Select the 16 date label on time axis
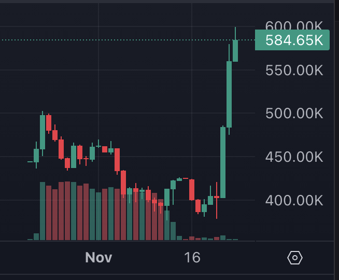 (192, 257)
